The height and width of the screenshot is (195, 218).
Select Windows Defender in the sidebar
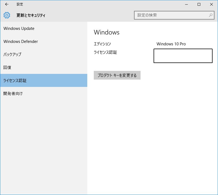tap(21, 42)
